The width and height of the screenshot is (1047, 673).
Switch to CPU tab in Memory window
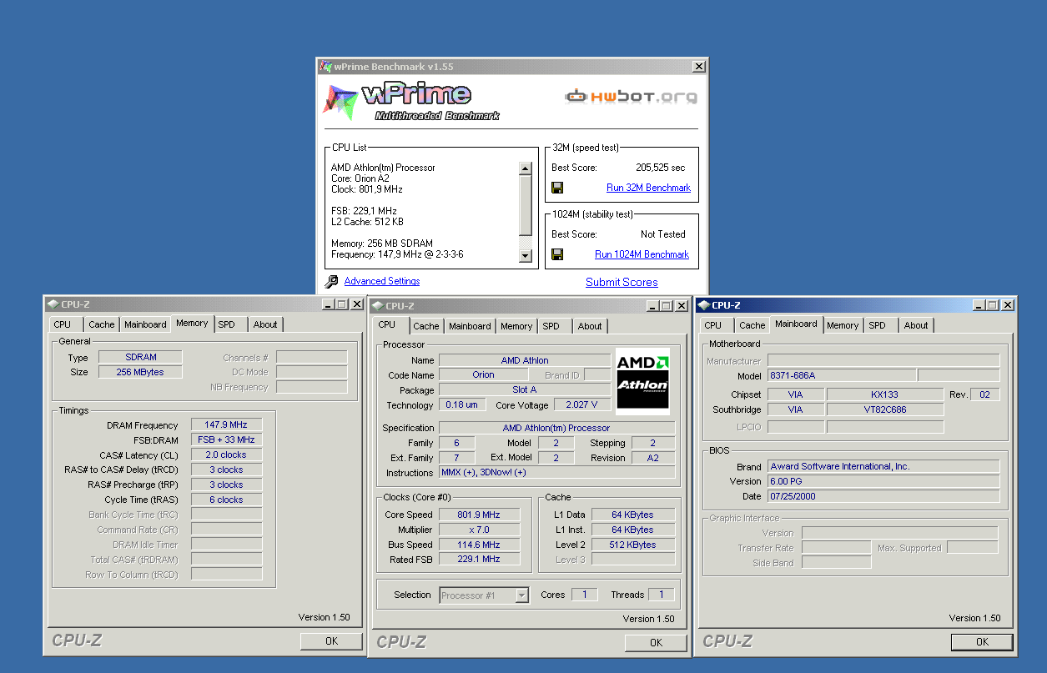63,324
